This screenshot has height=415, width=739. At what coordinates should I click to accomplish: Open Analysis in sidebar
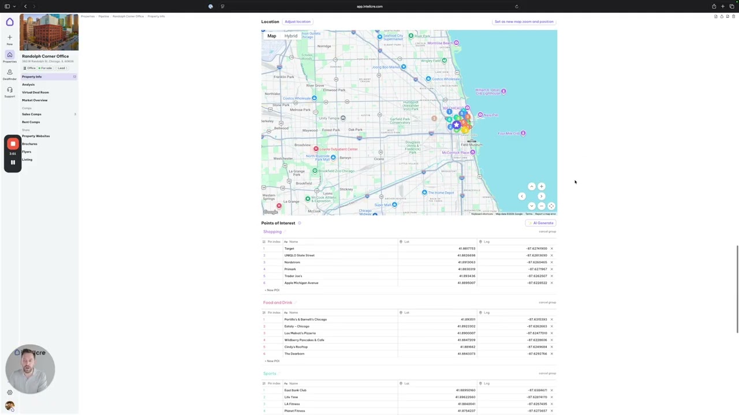click(28, 85)
